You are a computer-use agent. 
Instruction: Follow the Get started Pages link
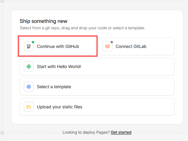(x=121, y=132)
